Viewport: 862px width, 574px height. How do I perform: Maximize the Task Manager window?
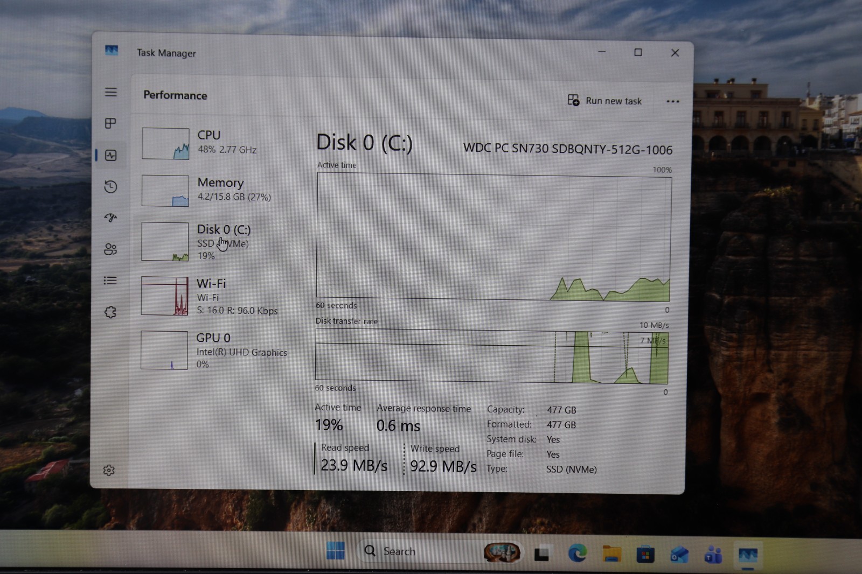click(x=638, y=52)
